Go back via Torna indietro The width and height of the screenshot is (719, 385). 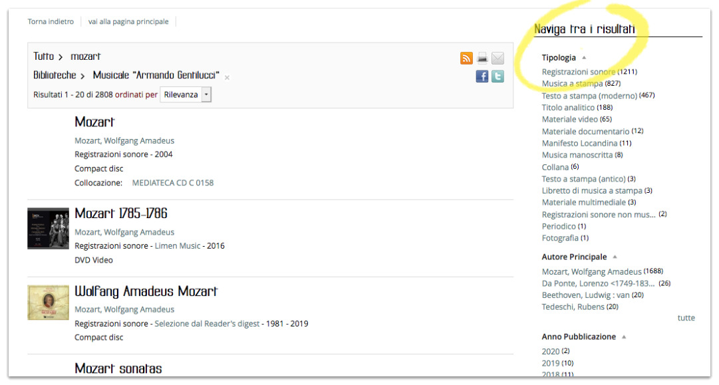point(51,22)
